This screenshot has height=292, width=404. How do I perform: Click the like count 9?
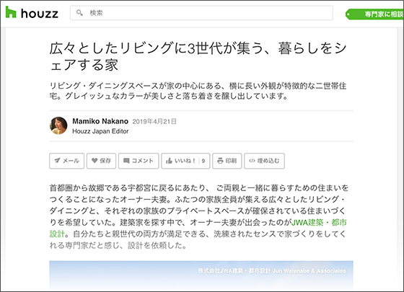[x=203, y=161]
